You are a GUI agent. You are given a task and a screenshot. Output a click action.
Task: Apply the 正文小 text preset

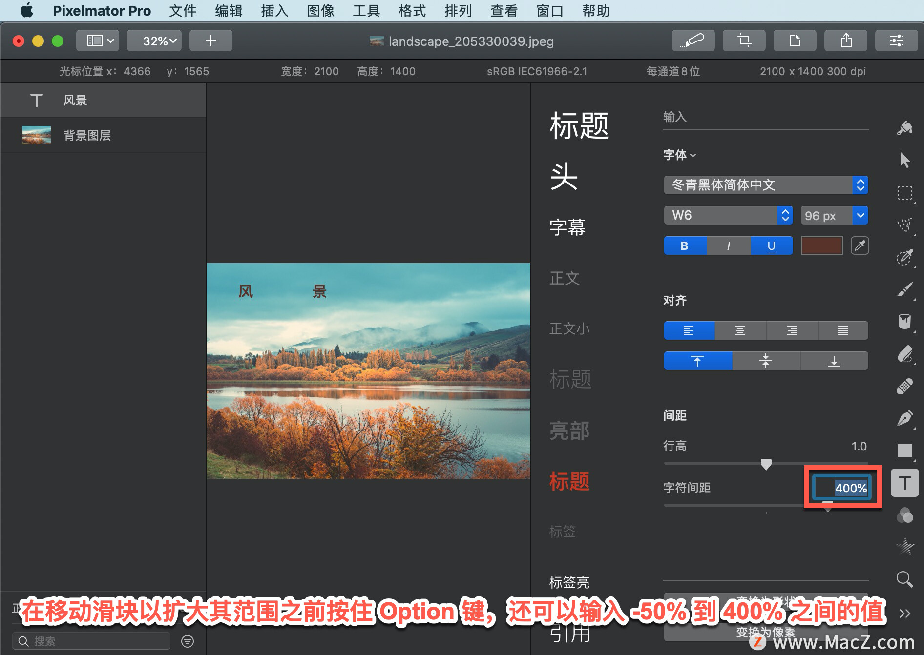tap(569, 329)
